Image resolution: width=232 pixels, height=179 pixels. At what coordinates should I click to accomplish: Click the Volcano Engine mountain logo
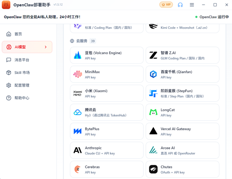pyautogui.click(x=78, y=55)
